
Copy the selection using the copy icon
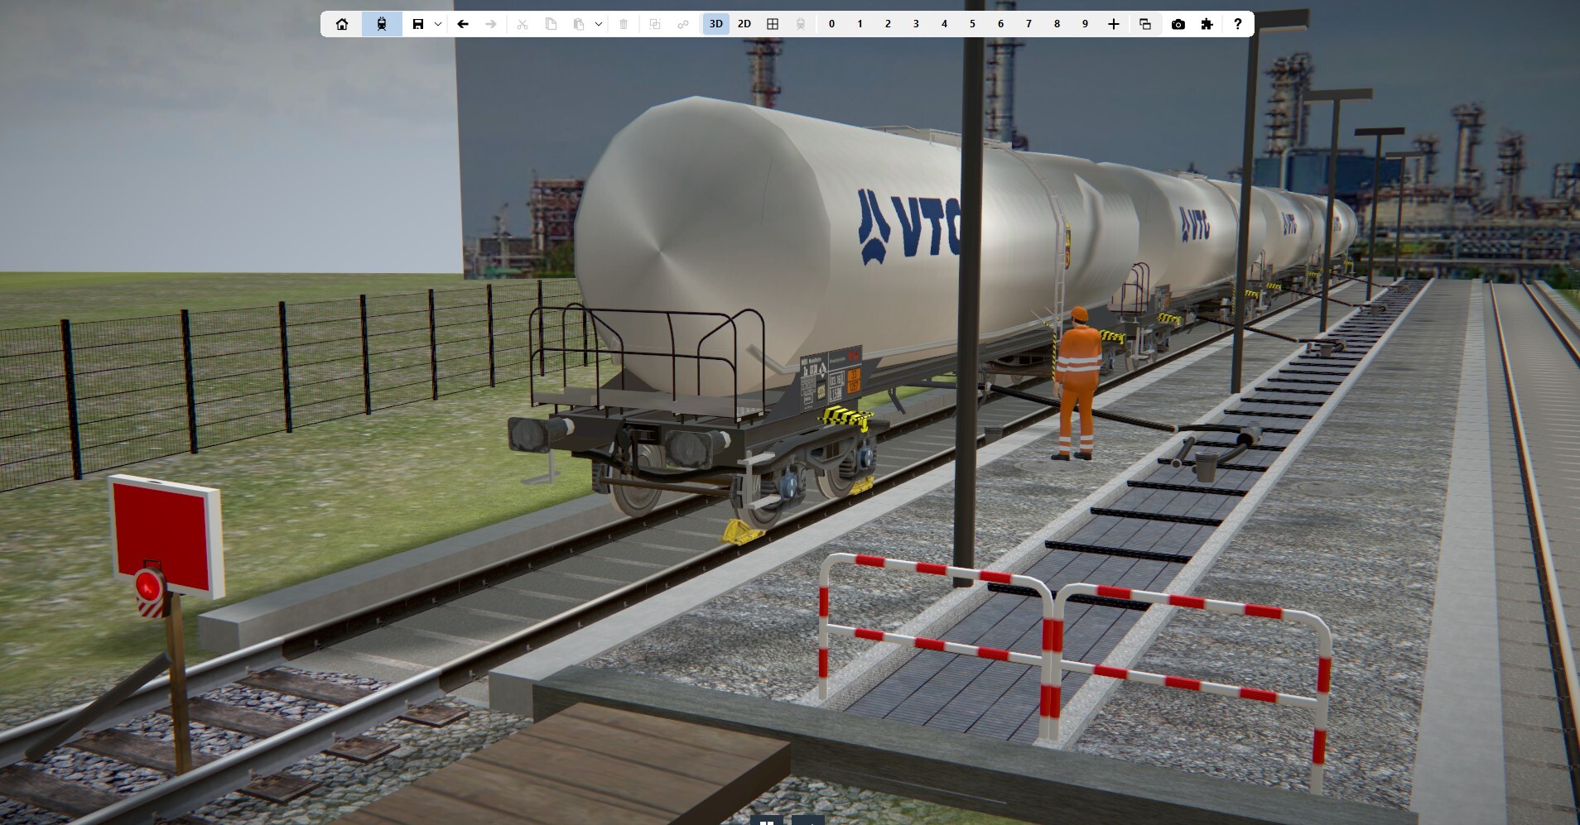pos(551,24)
